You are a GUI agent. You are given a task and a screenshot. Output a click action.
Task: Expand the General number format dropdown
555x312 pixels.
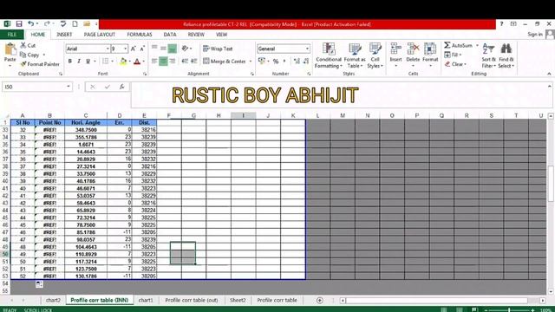[307, 49]
